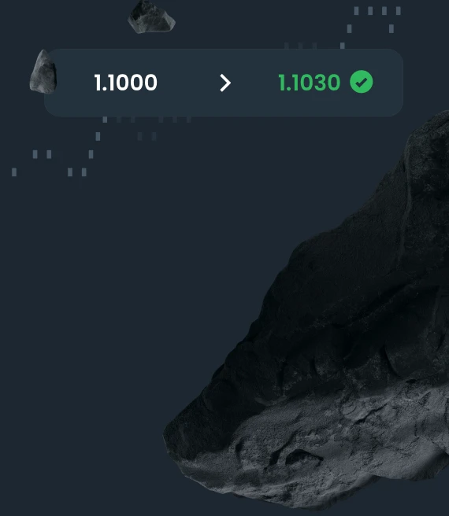Select the green 1.1030 price value
Viewport: 449px width, 516px height.
point(310,83)
